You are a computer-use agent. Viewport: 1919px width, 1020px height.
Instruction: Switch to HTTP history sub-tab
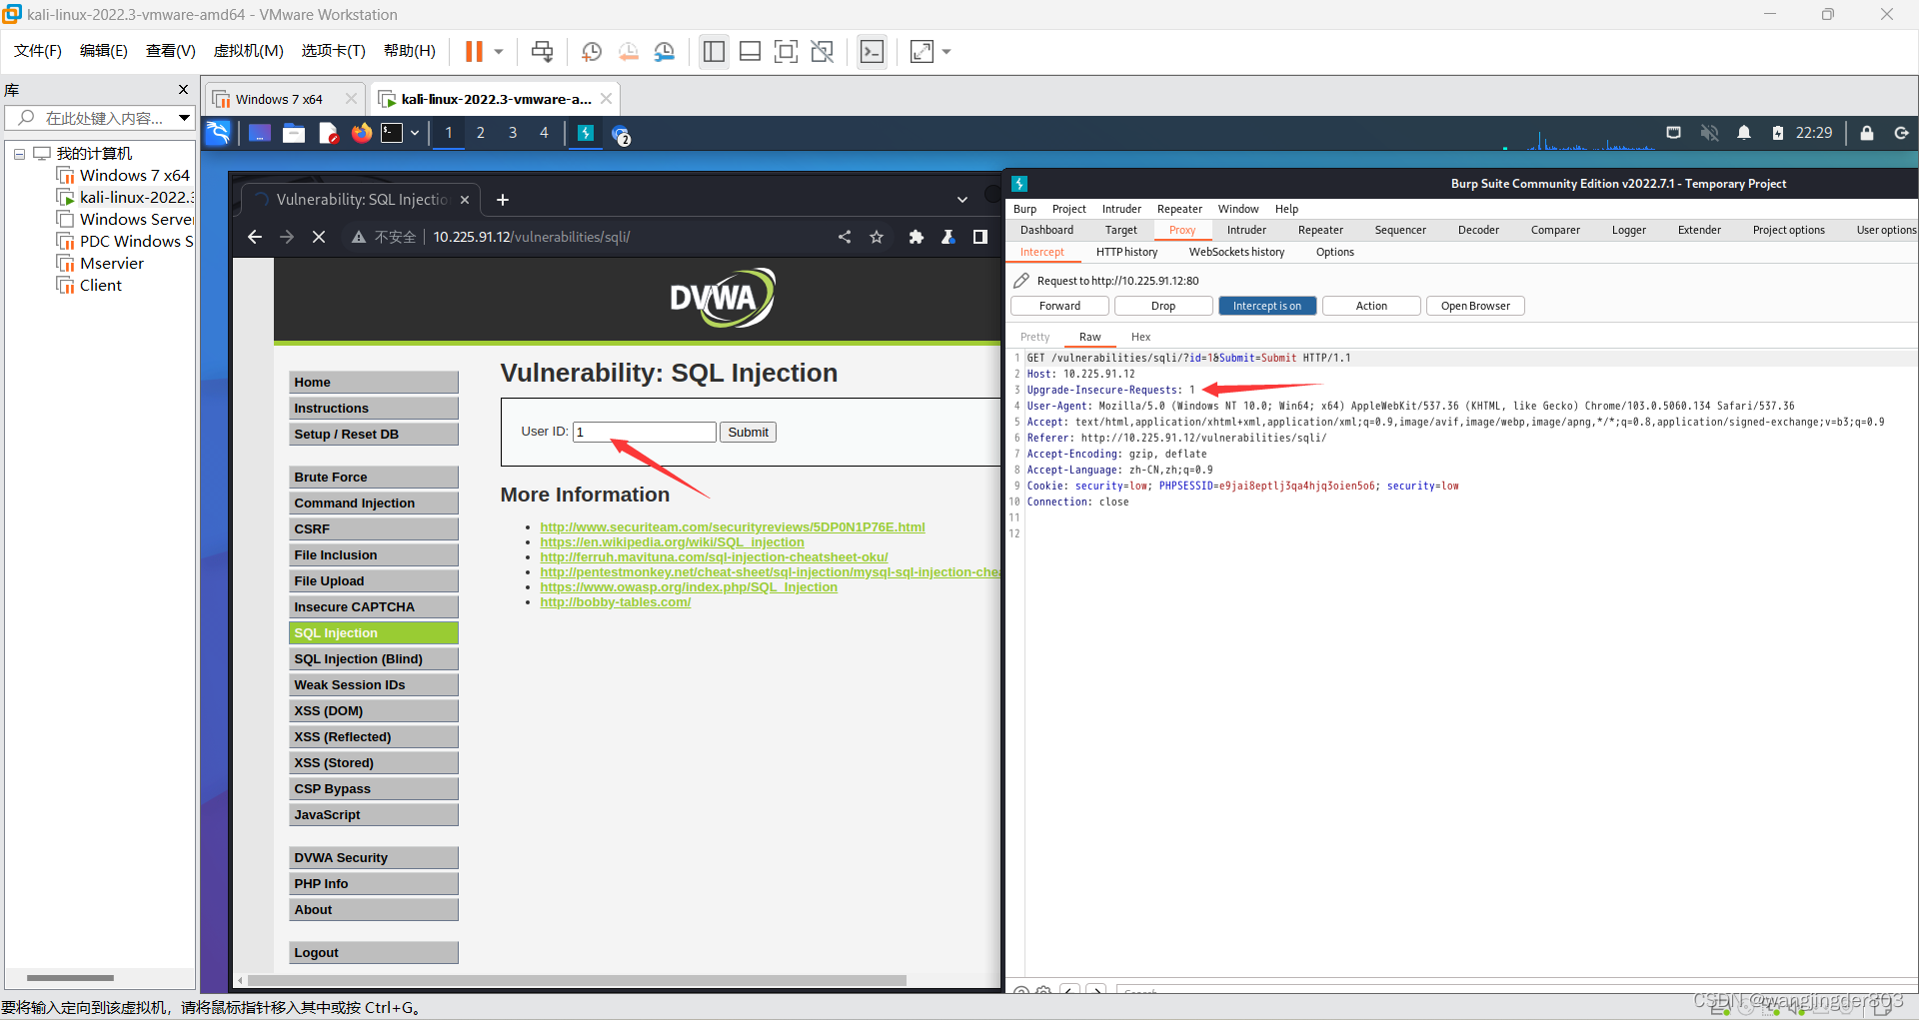point(1126,252)
